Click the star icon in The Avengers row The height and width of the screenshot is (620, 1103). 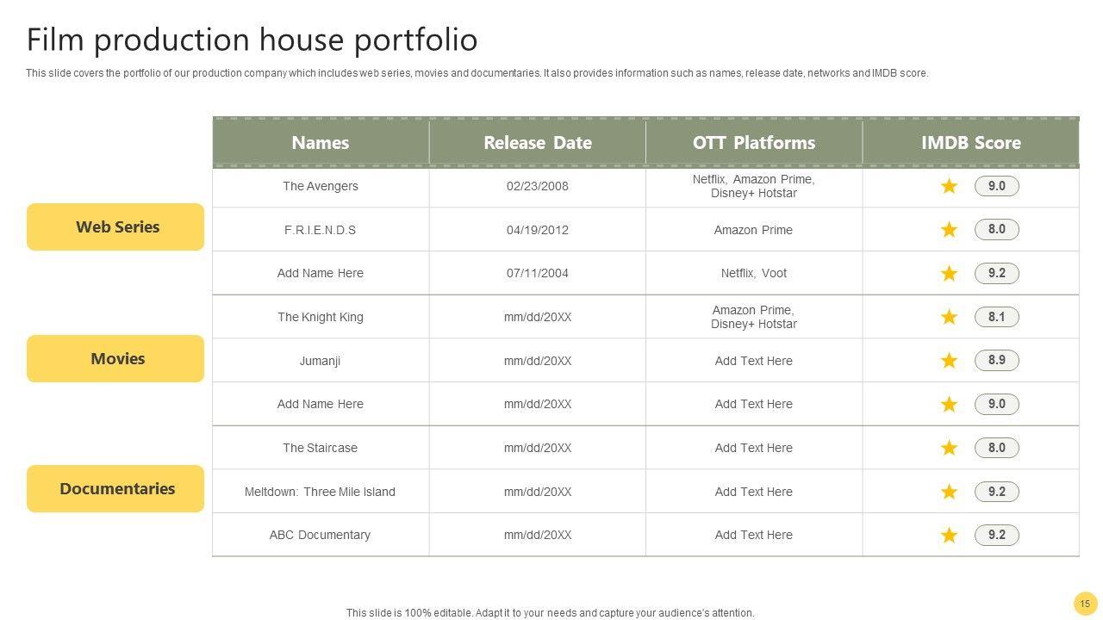coord(949,186)
